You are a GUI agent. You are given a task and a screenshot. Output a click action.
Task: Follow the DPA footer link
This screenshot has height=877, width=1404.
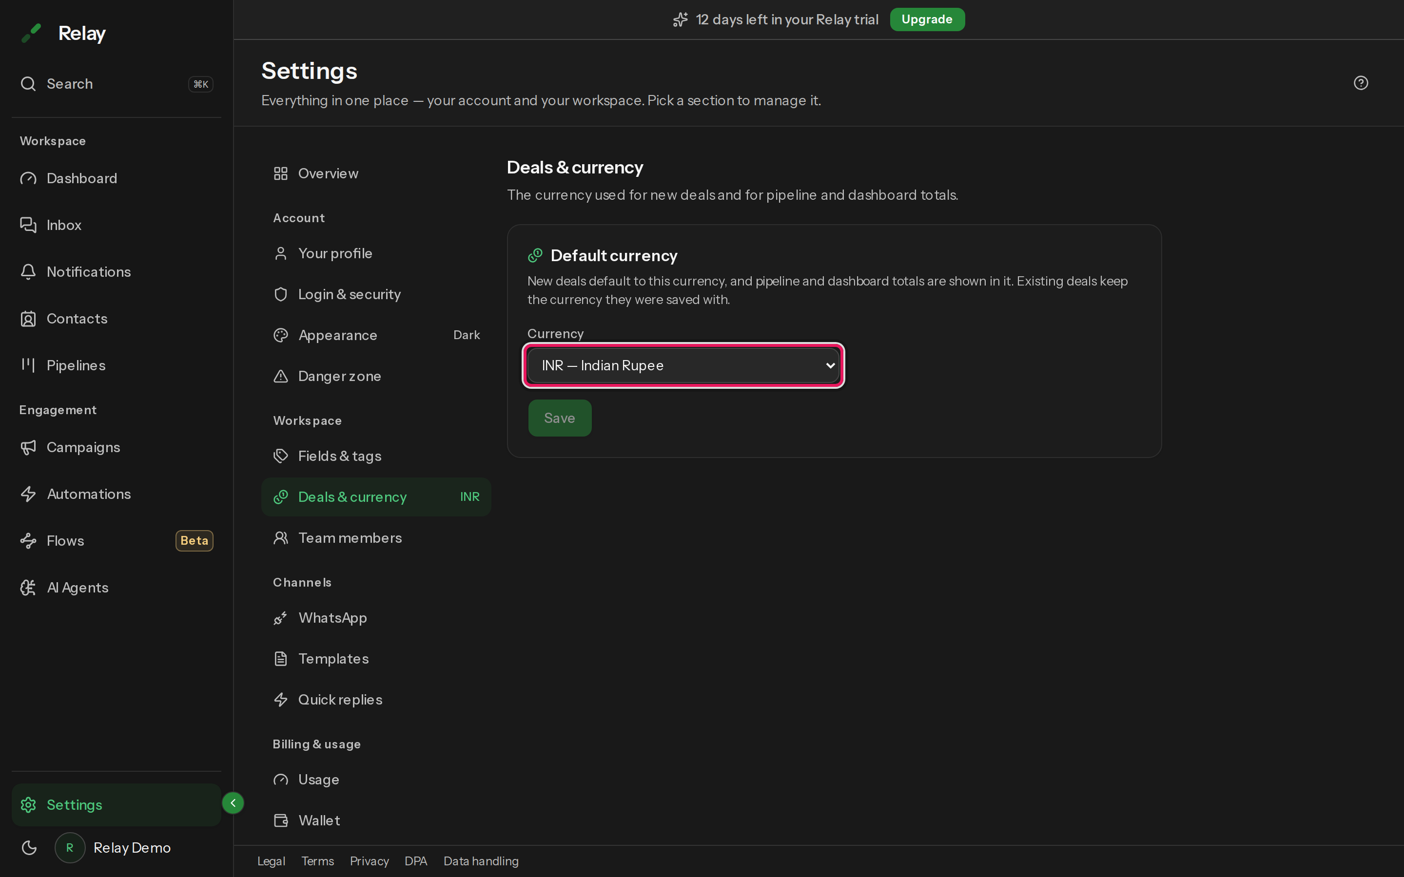coord(416,861)
